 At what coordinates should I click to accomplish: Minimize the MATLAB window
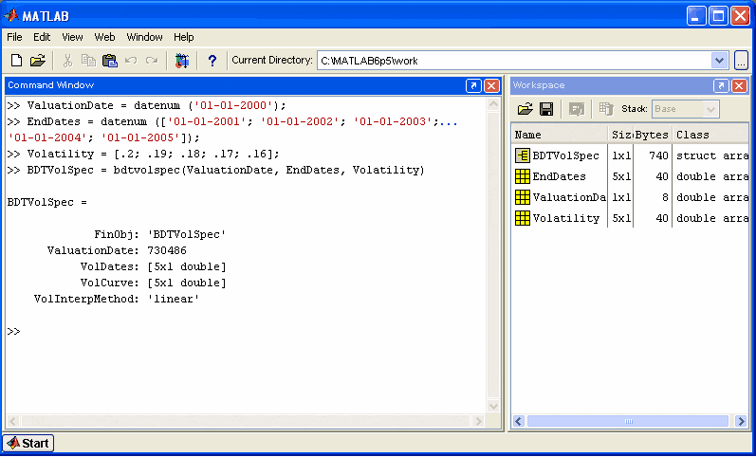click(x=695, y=16)
